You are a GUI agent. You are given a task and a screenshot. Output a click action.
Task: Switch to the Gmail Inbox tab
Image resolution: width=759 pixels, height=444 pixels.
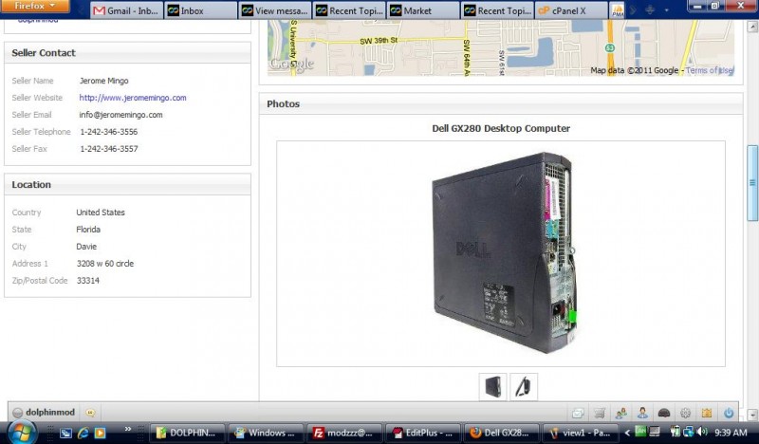tap(126, 10)
